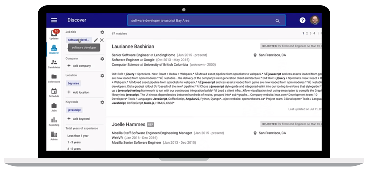This screenshot has height=172, width=368.
Task: Open Keywords filter settings gear
Action: (102, 102)
